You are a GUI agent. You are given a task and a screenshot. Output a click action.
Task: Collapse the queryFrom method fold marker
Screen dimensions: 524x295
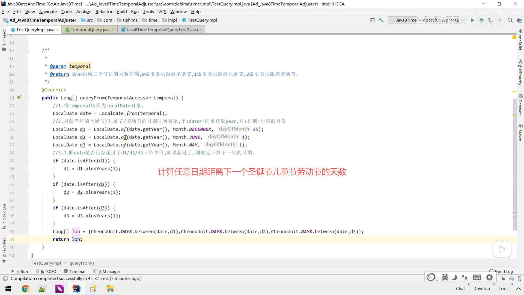pos(28,98)
